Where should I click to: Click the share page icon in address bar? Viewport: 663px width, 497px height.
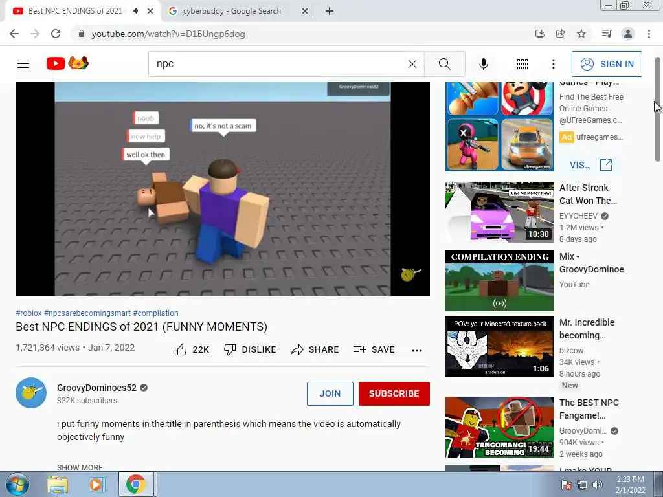(561, 34)
